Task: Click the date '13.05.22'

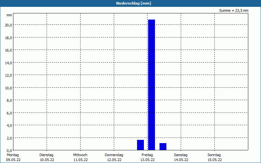Action: pyautogui.click(x=147, y=160)
